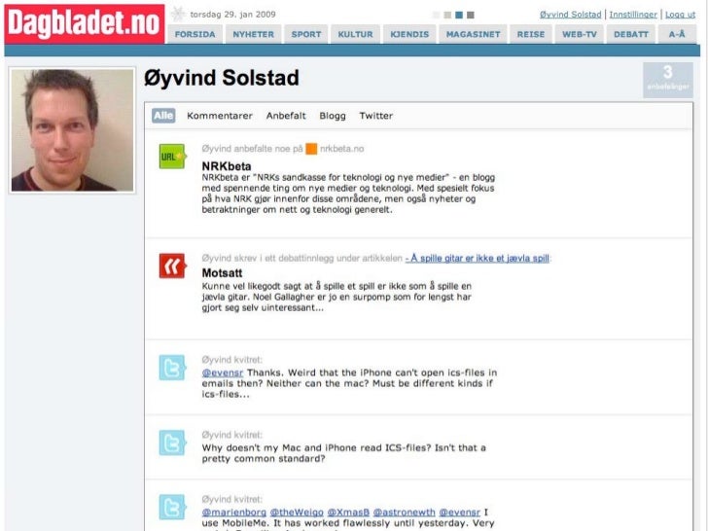Click the red quote debate icon
The height and width of the screenshot is (531, 708).
[172, 265]
